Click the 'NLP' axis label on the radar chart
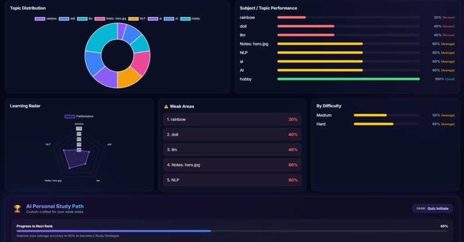This screenshot has width=464, height=242. point(48,144)
